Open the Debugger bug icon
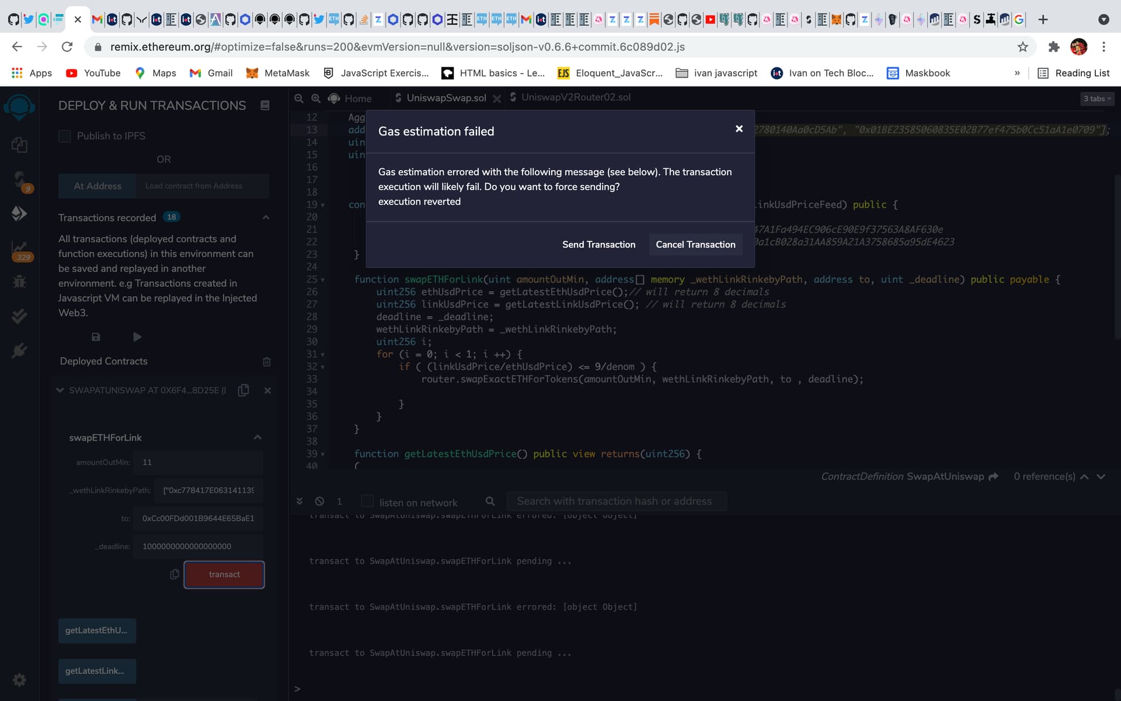Viewport: 1121px width, 701px height. click(x=19, y=282)
